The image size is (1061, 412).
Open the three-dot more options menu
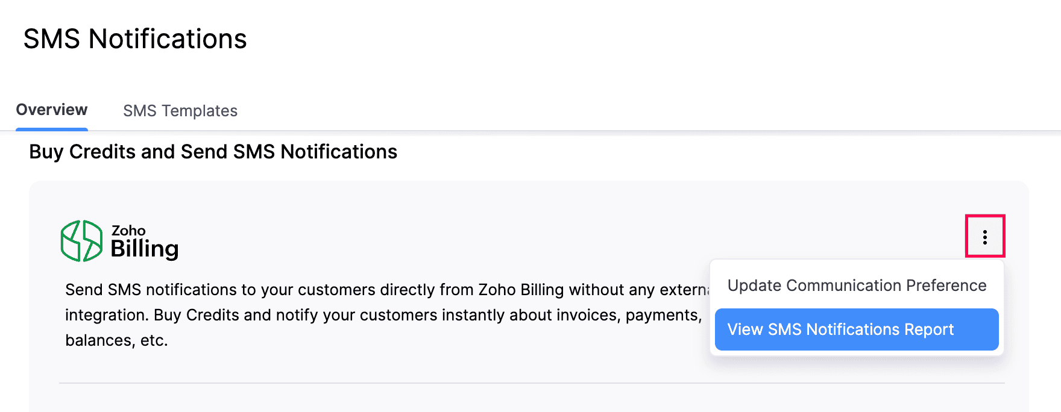tap(984, 237)
